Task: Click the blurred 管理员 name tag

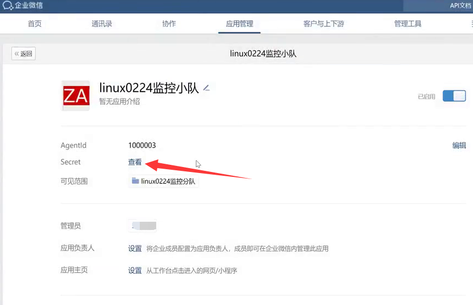Action: click(143, 226)
